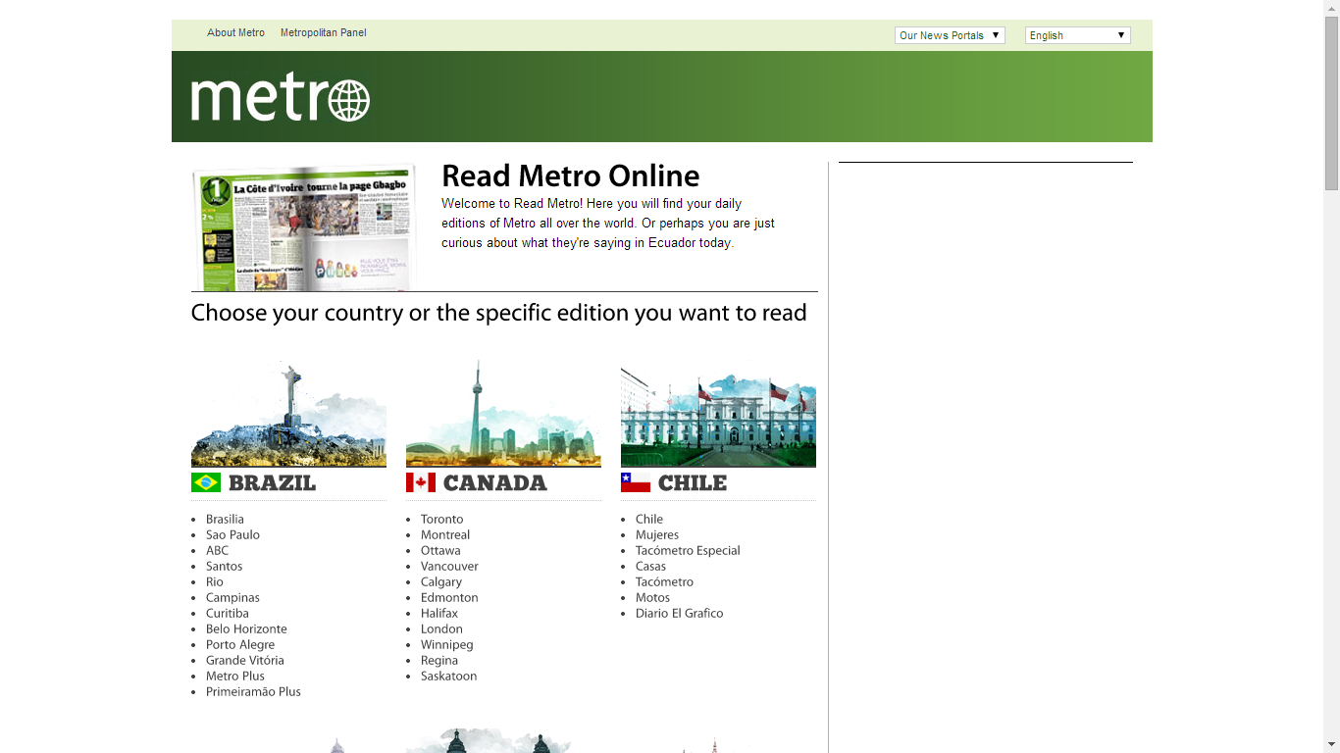Image resolution: width=1340 pixels, height=753 pixels.
Task: Open the Belo Horizonte edition
Action: coord(246,629)
